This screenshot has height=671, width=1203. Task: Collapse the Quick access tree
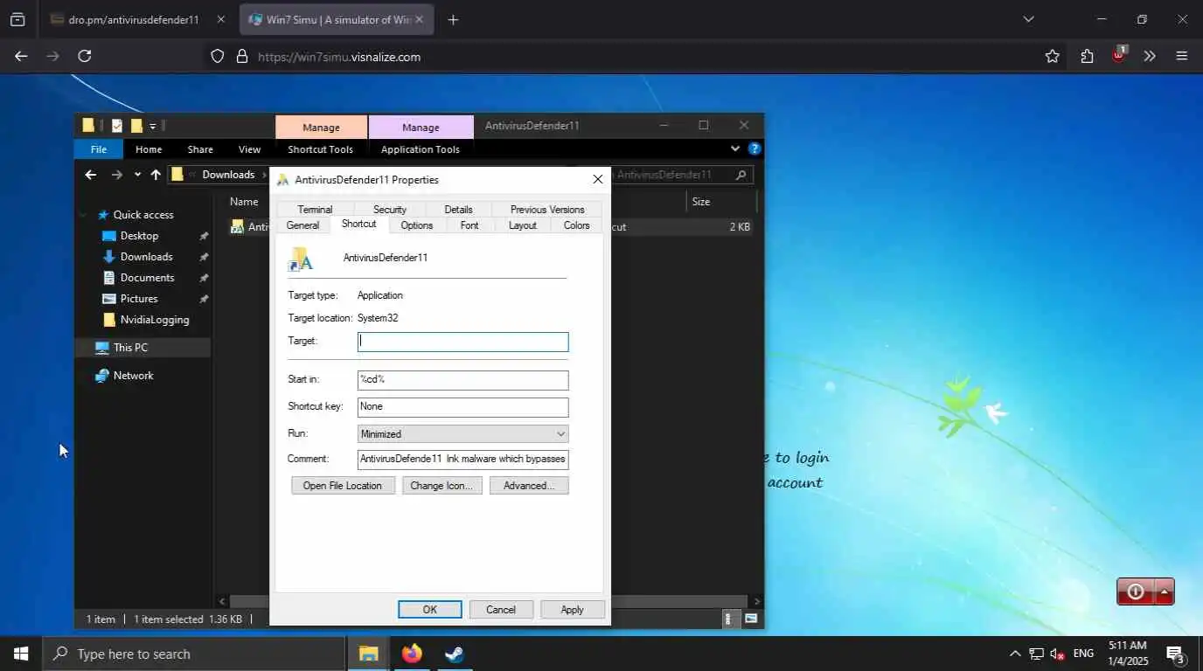click(x=83, y=215)
